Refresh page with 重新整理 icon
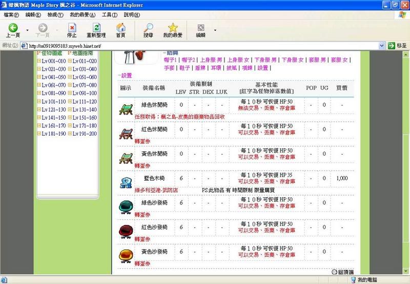 (x=96, y=30)
